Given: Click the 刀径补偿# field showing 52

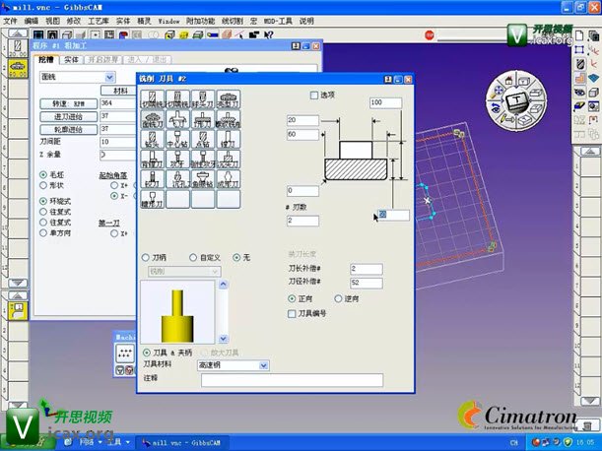Looking at the screenshot, I should click(x=367, y=283).
